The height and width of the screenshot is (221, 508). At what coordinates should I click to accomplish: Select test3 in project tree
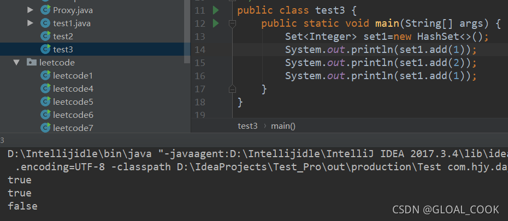point(63,50)
